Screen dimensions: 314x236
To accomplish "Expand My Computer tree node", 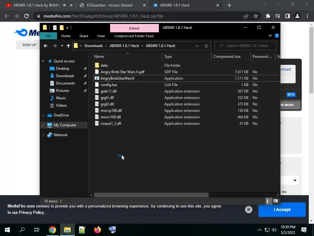I will (43, 125).
